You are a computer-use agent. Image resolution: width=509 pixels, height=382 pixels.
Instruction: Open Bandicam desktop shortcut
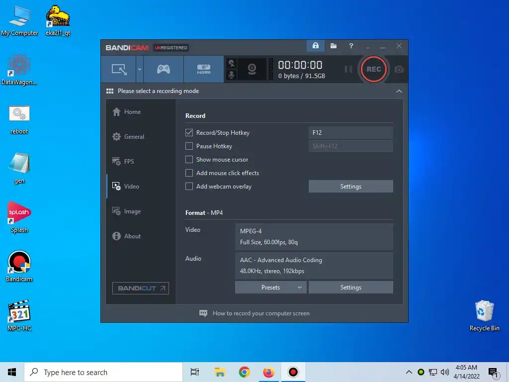(x=19, y=267)
